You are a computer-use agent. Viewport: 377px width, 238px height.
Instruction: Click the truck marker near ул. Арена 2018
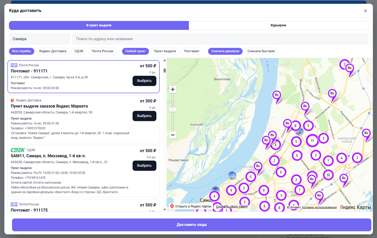332,94
